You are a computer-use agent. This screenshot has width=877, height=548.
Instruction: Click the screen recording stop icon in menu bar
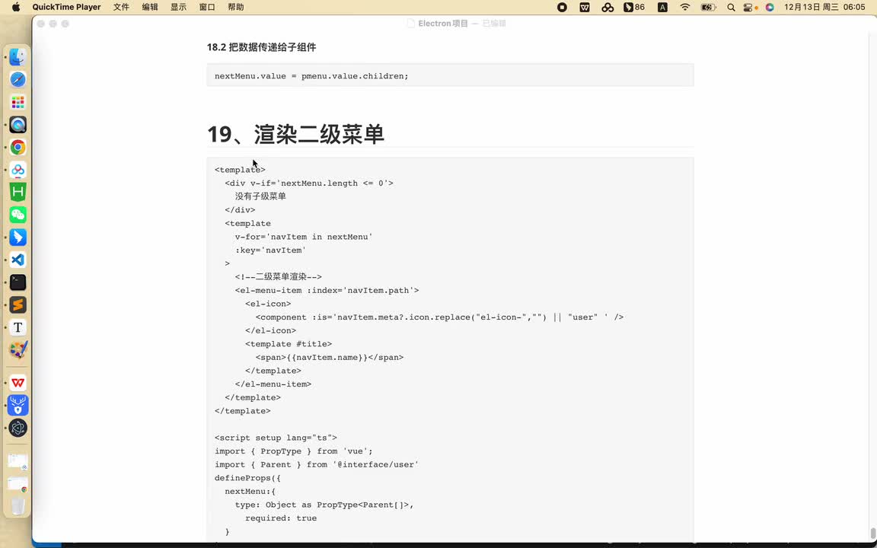562,8
